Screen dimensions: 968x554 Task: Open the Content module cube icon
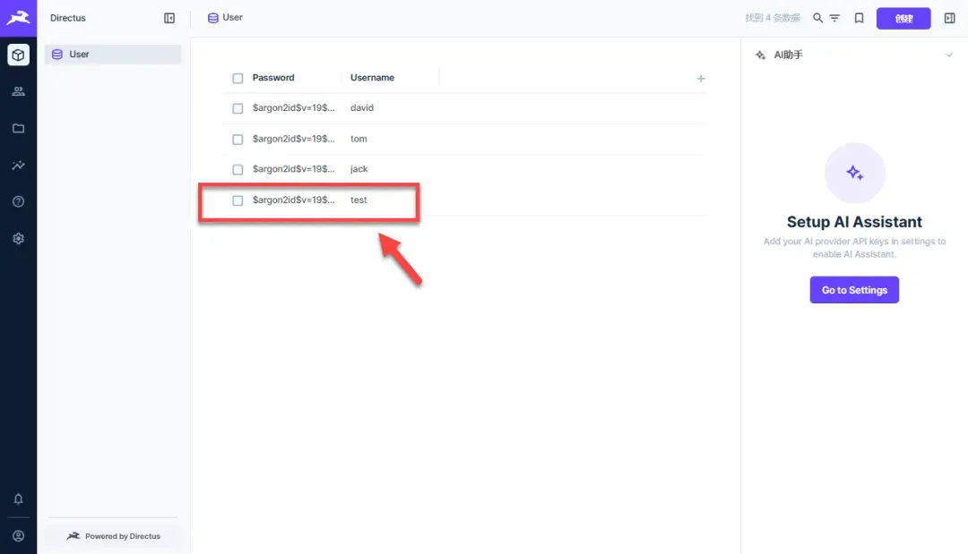[x=18, y=55]
